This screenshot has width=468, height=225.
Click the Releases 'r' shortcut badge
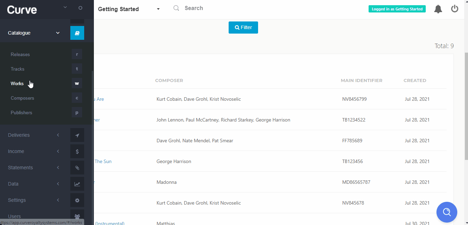pyautogui.click(x=77, y=54)
